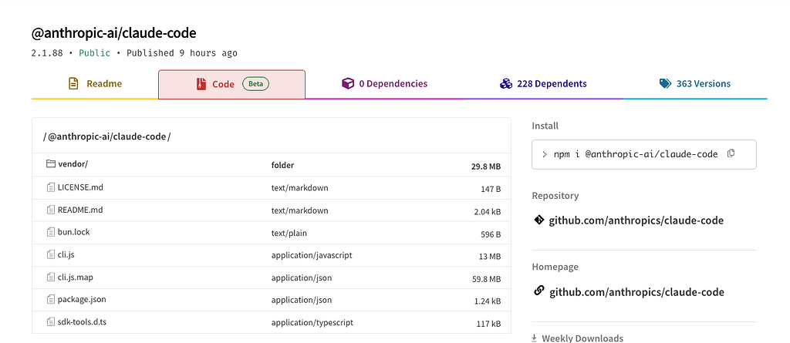Click the Dependencies box icon
The image size is (790, 343).
pyautogui.click(x=348, y=83)
